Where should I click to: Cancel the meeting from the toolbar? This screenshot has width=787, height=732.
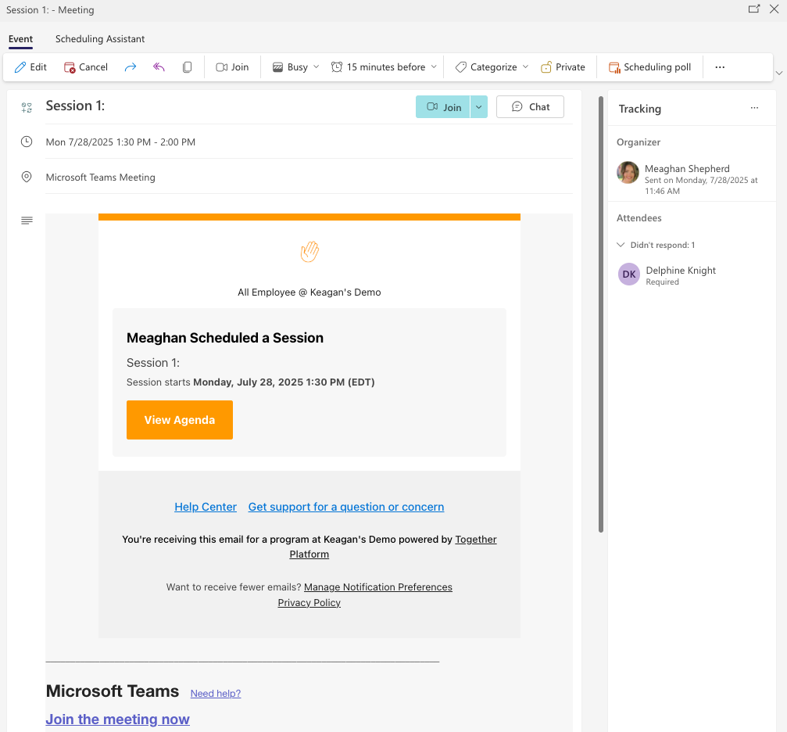[86, 67]
